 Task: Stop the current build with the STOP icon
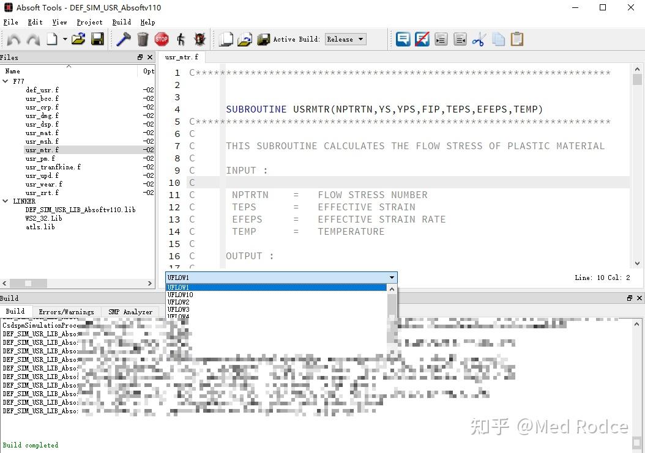pos(162,39)
